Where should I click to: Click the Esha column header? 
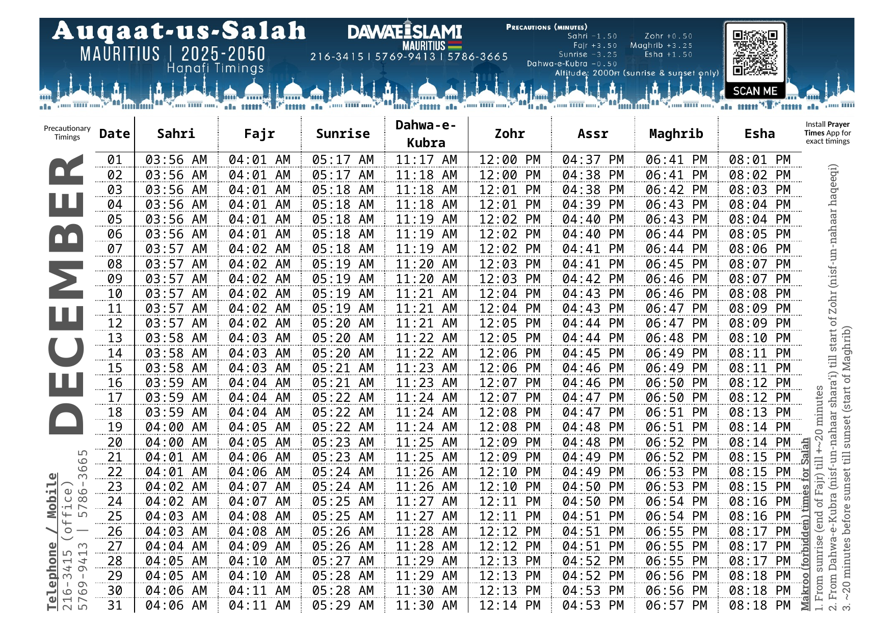759,134
